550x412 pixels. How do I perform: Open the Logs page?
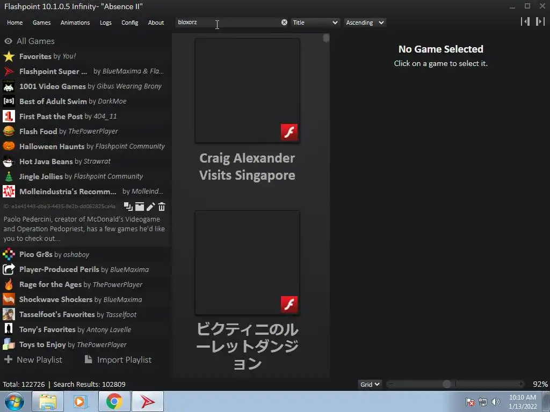point(106,23)
